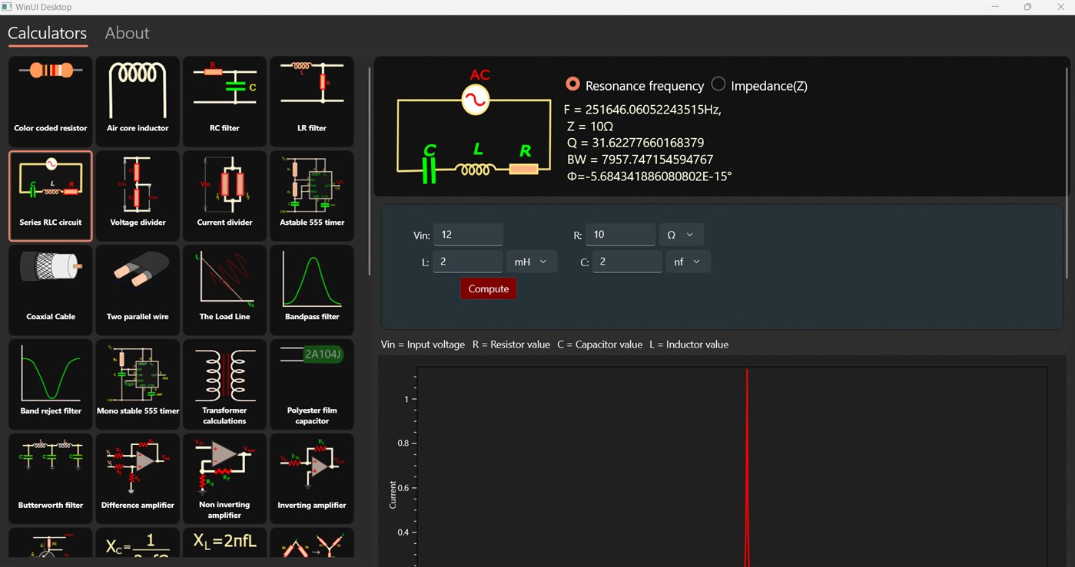
Task: Select the Air core inductor calculator
Action: coord(137,101)
